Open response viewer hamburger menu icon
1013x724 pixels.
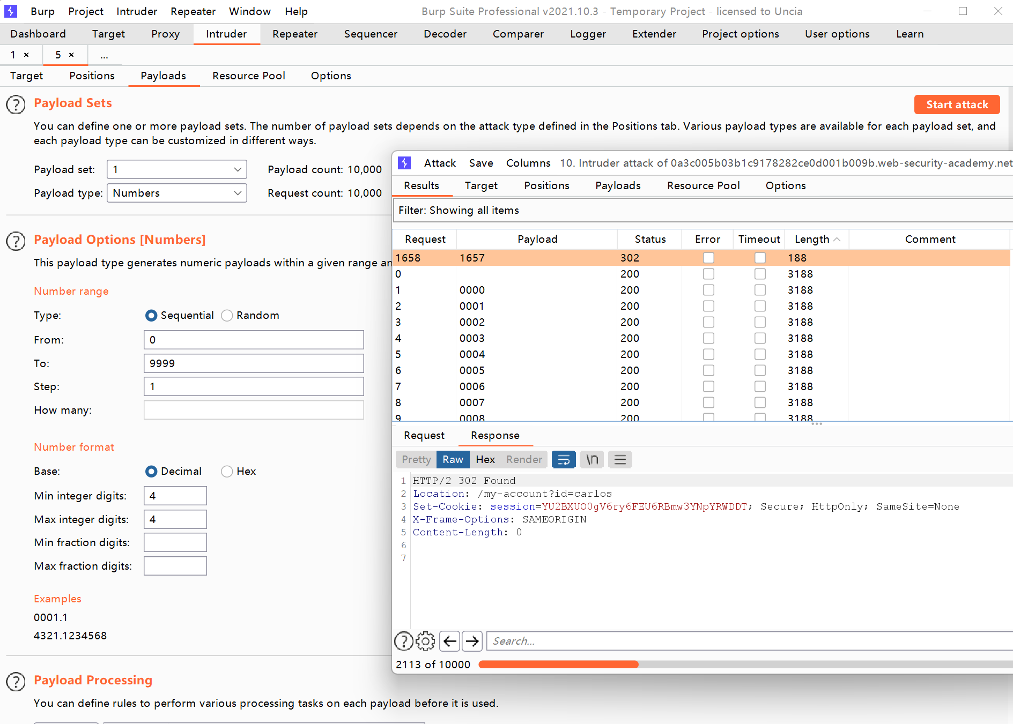(620, 459)
